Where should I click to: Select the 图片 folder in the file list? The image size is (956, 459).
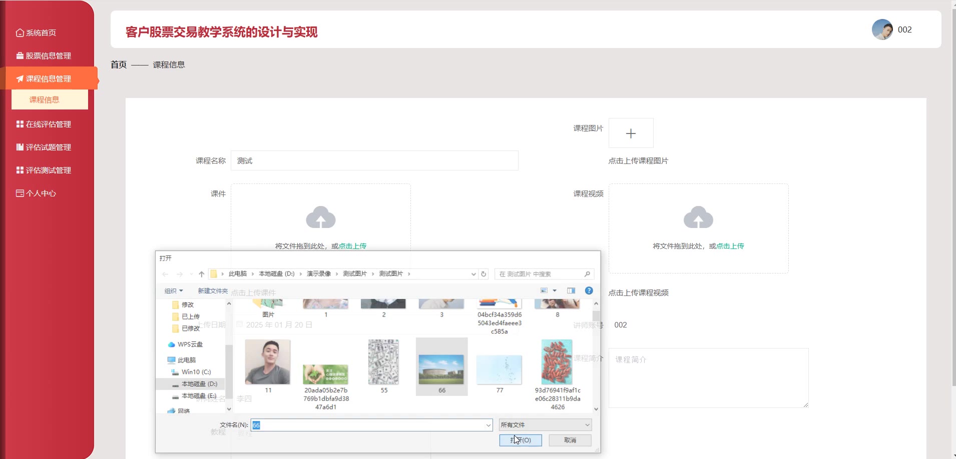pyautogui.click(x=268, y=308)
